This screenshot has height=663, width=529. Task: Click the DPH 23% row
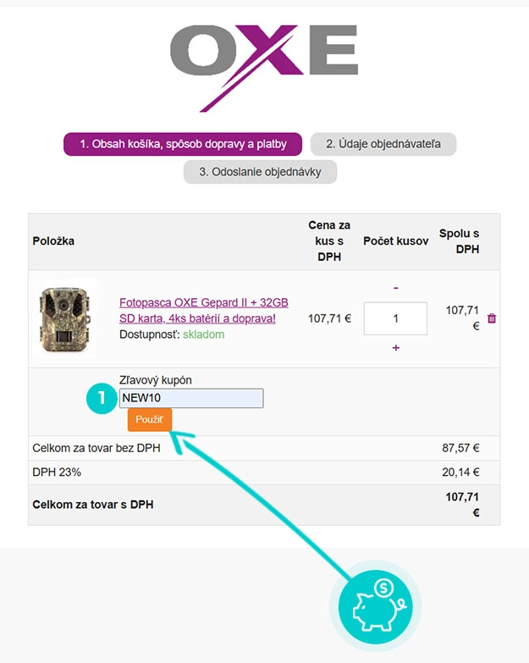tap(264, 472)
